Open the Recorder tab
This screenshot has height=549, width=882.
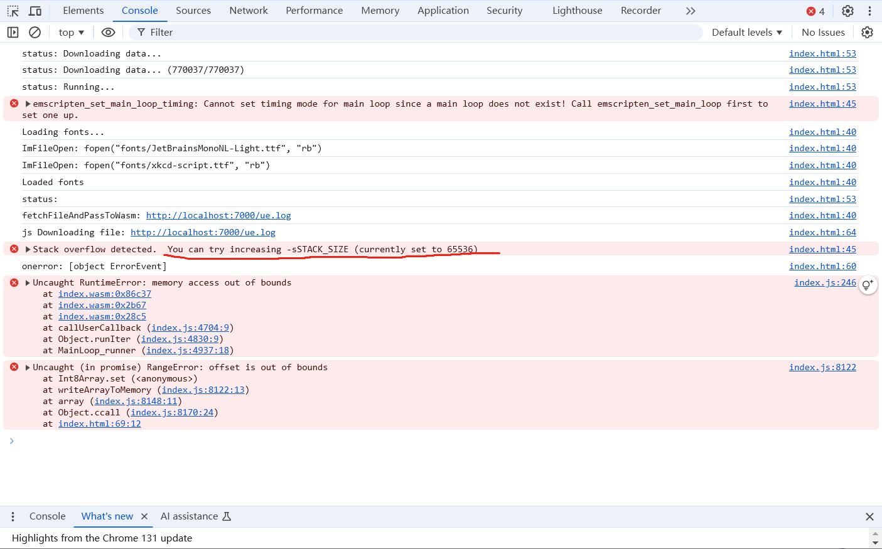[640, 11]
